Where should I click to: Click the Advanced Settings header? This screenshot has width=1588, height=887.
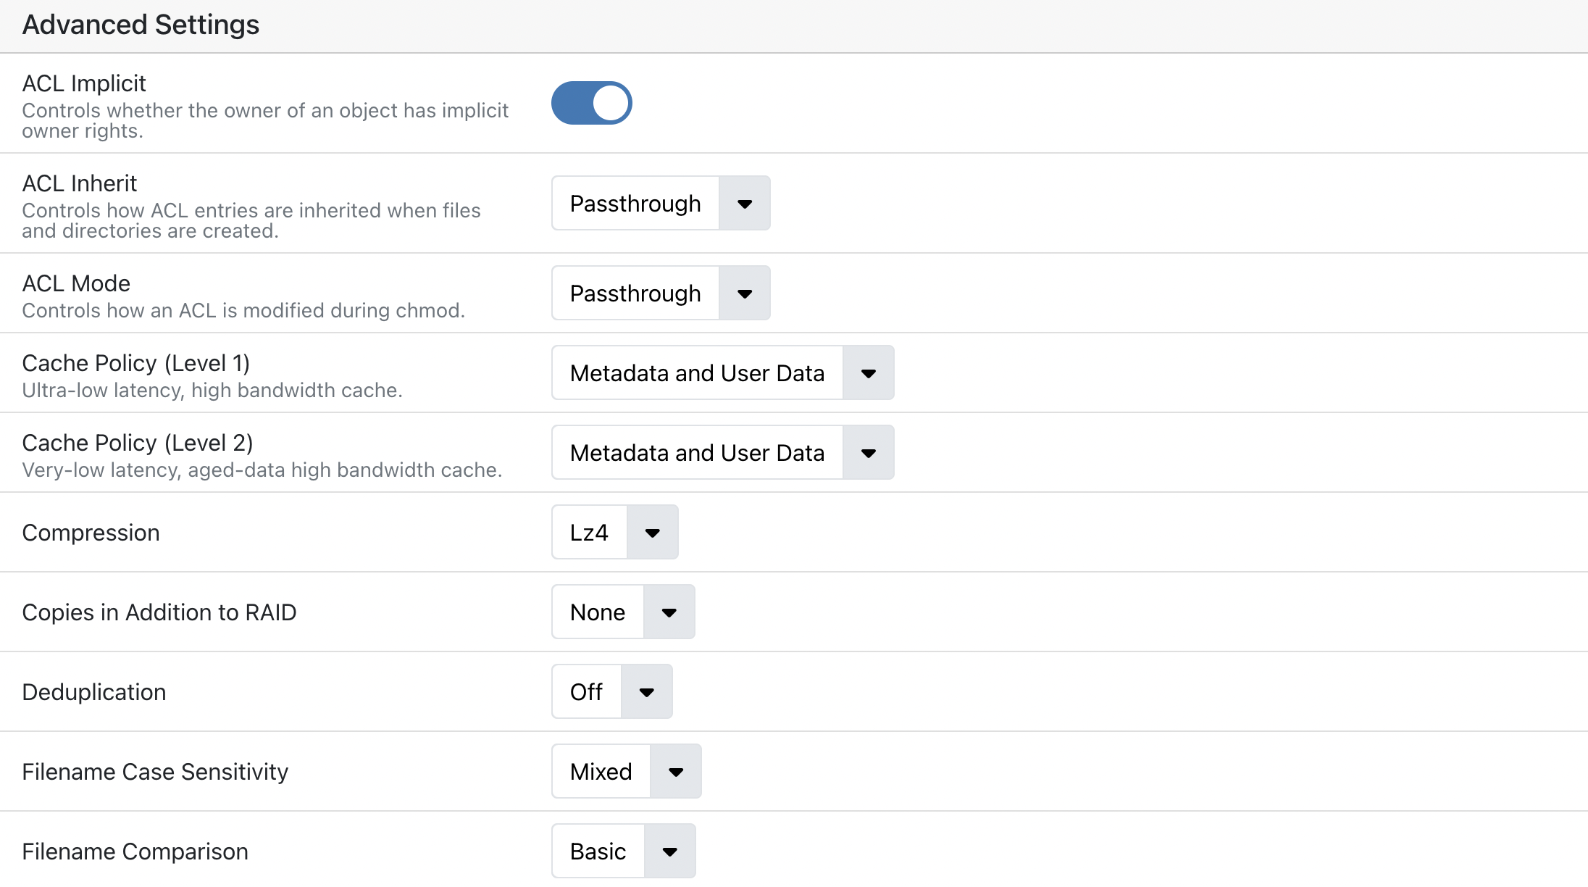click(x=141, y=25)
